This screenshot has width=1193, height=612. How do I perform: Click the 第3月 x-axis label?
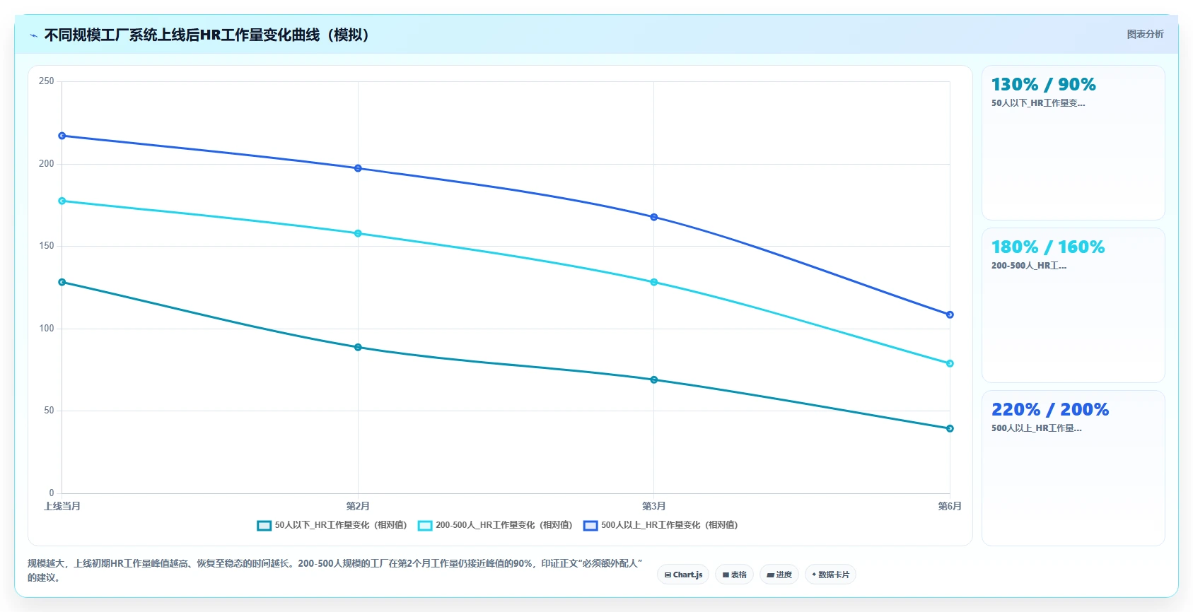point(654,506)
